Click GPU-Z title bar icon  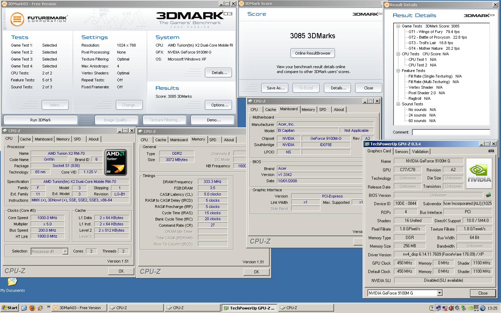point(367,144)
